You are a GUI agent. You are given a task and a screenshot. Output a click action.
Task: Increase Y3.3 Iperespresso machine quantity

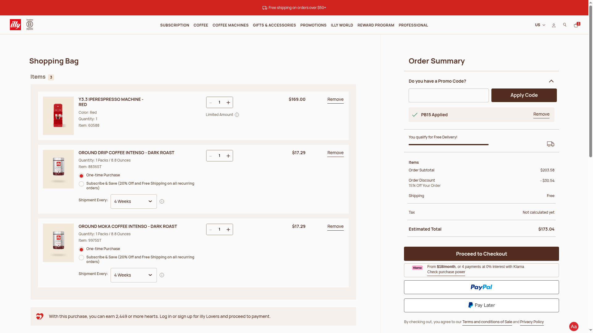tap(228, 103)
